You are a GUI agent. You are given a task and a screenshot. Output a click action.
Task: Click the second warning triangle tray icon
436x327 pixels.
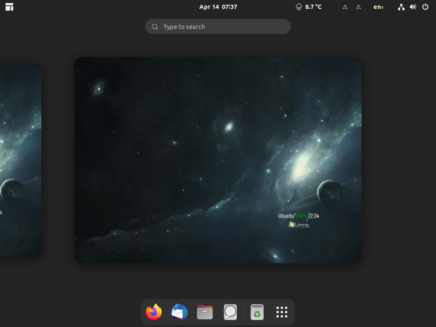click(x=359, y=7)
